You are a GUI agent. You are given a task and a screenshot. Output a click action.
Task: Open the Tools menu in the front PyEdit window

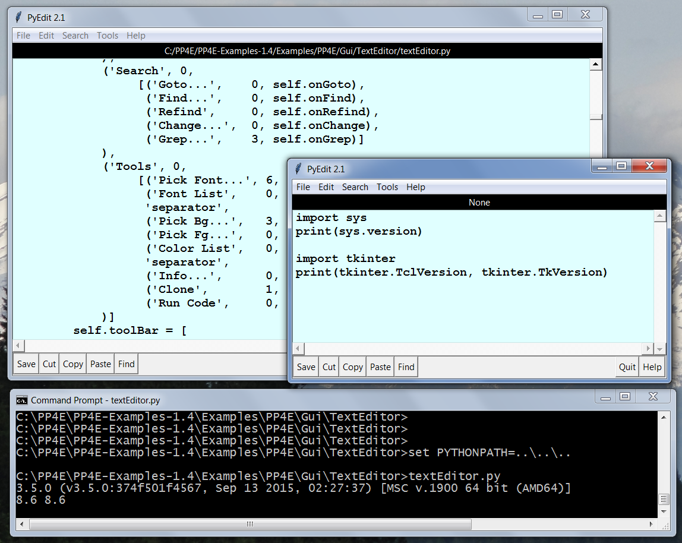(387, 187)
